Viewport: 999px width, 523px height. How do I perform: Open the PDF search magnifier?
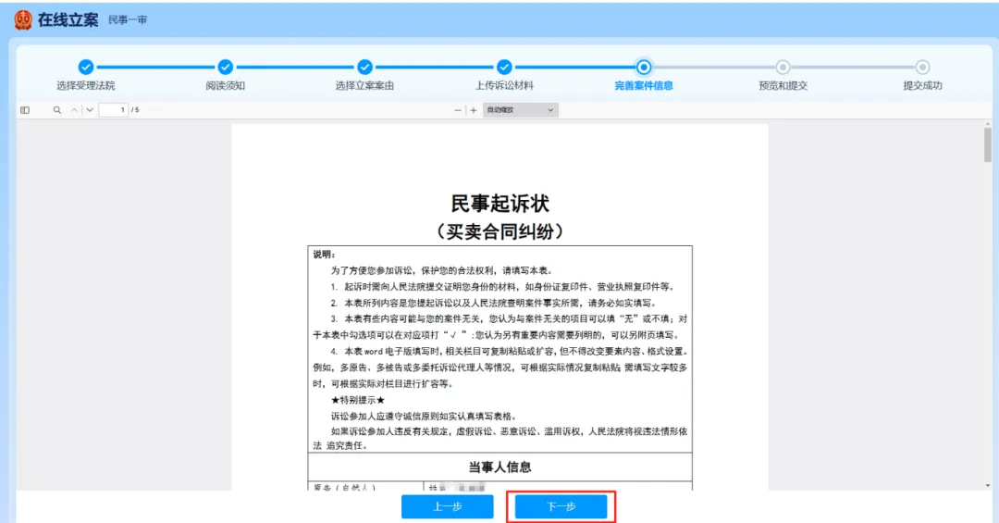(x=57, y=110)
